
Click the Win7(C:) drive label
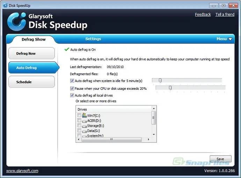pyautogui.click(x=94, y=116)
